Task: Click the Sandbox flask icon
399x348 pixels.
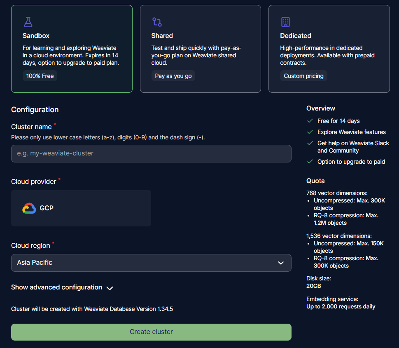Action: [28, 22]
